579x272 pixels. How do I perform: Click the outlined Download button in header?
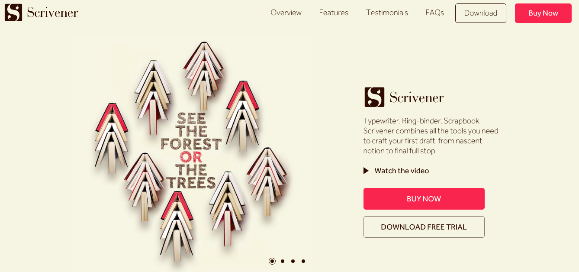click(481, 13)
